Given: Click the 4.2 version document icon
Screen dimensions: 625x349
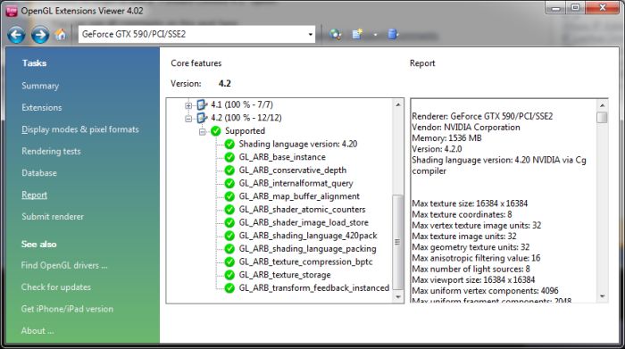Looking at the screenshot, I should pyautogui.click(x=202, y=118).
